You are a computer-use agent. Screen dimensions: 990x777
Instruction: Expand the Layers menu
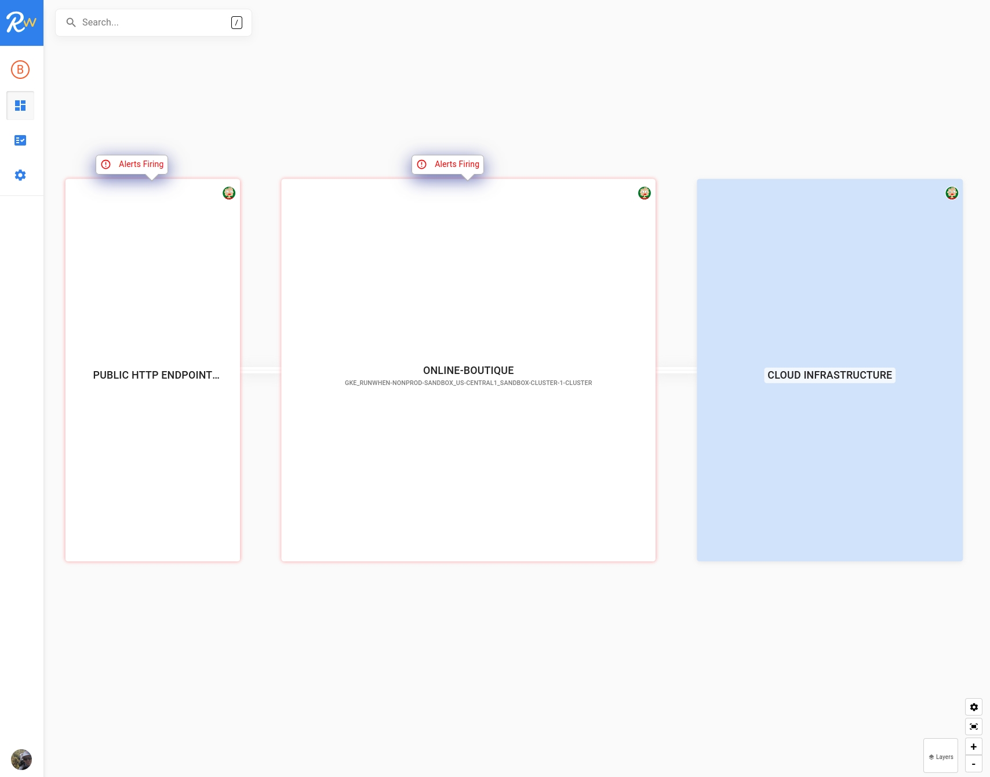[941, 757]
